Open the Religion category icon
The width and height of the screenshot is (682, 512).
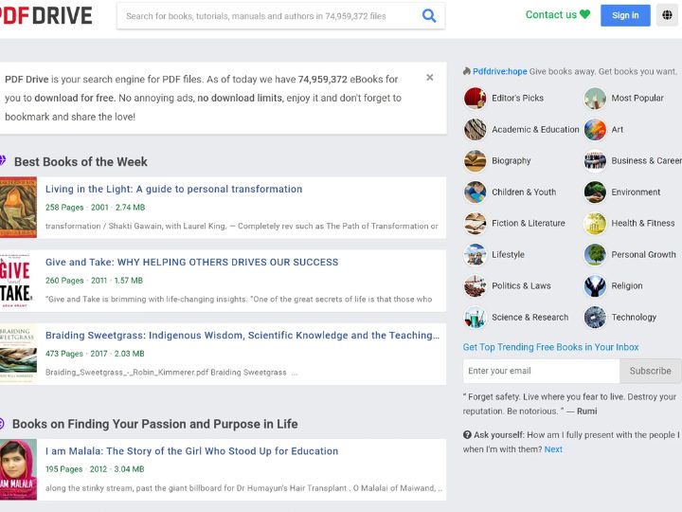tap(595, 286)
